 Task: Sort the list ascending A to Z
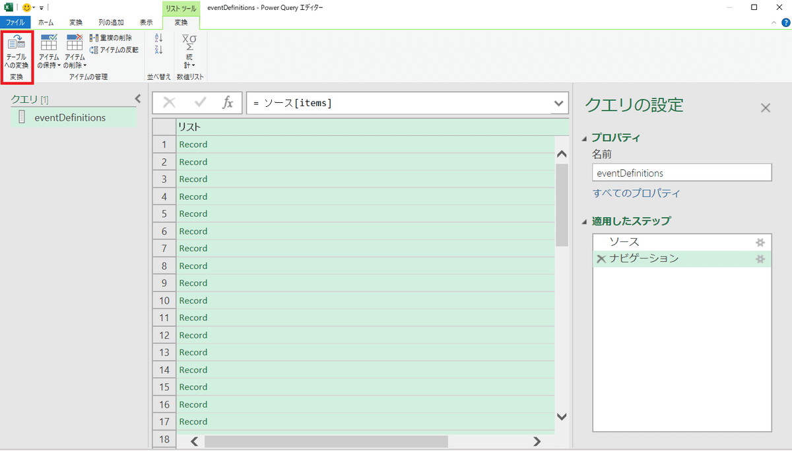pos(158,38)
